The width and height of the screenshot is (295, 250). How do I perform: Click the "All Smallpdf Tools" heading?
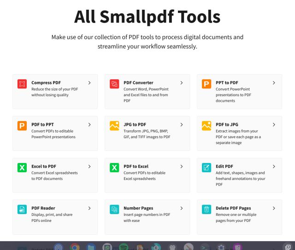click(x=147, y=17)
